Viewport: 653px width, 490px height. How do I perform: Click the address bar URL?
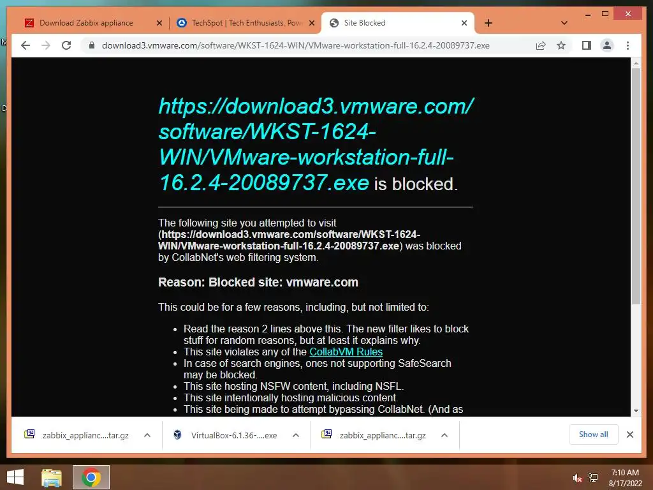point(296,45)
